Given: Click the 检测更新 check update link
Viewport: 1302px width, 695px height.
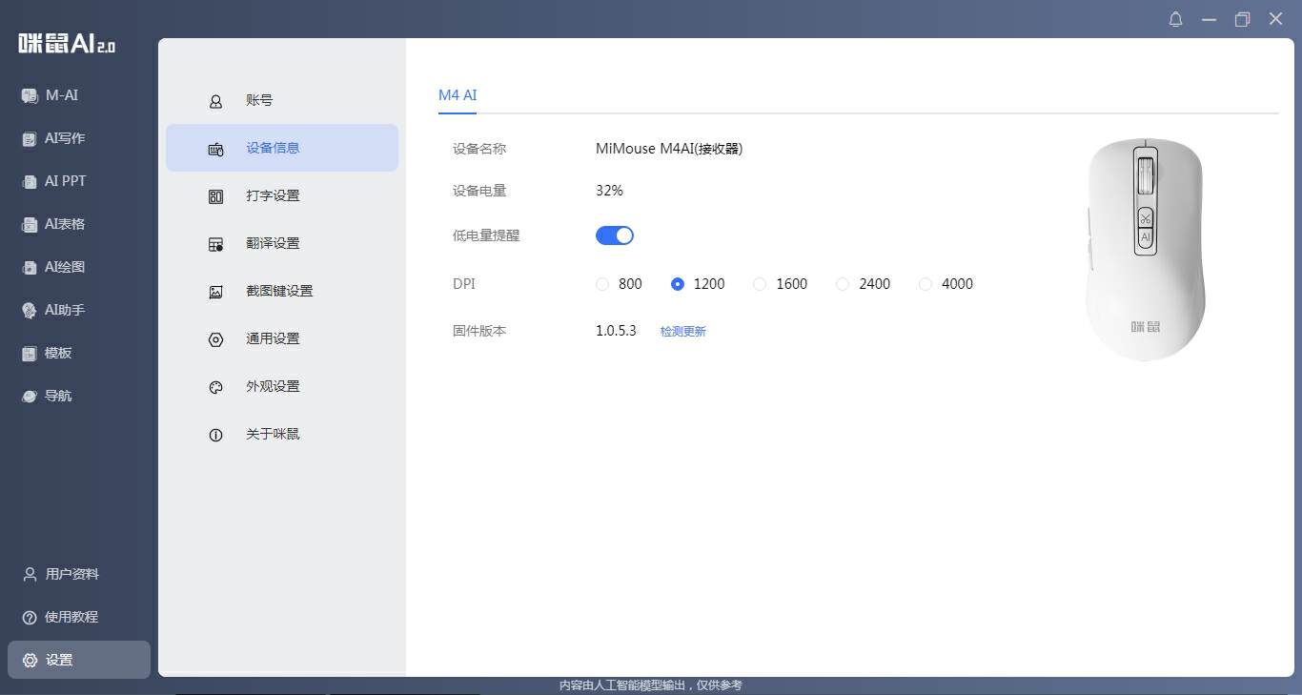Looking at the screenshot, I should point(682,332).
